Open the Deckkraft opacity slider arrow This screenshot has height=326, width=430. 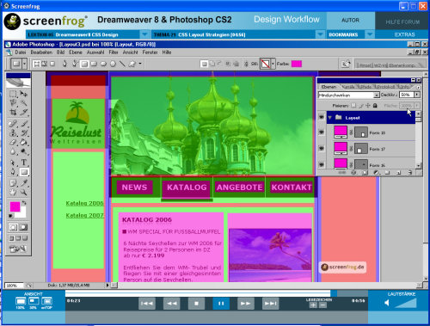417,95
